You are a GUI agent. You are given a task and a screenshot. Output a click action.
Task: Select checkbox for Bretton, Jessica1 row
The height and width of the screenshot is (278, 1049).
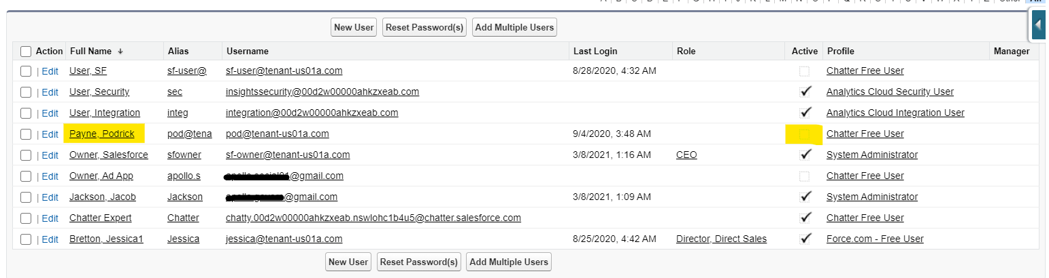(x=26, y=239)
